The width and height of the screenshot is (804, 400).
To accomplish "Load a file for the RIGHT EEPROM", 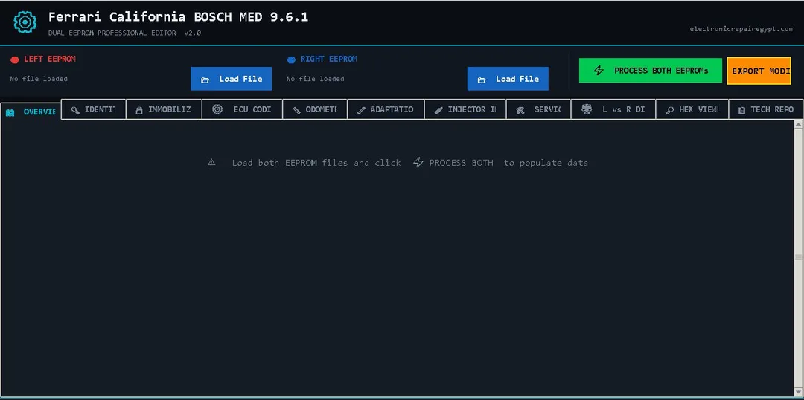I will click(508, 79).
